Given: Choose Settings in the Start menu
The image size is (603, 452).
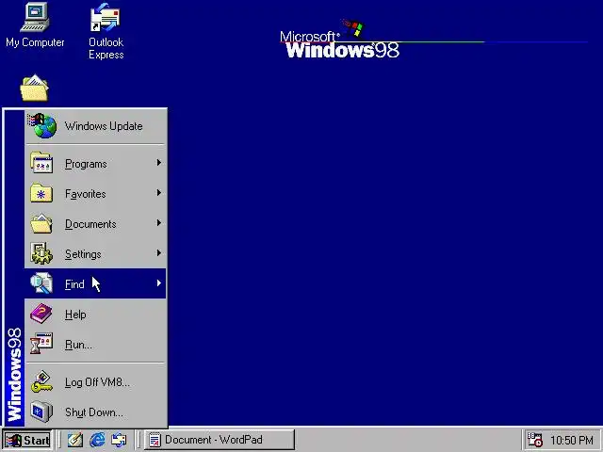Looking at the screenshot, I should (x=95, y=253).
